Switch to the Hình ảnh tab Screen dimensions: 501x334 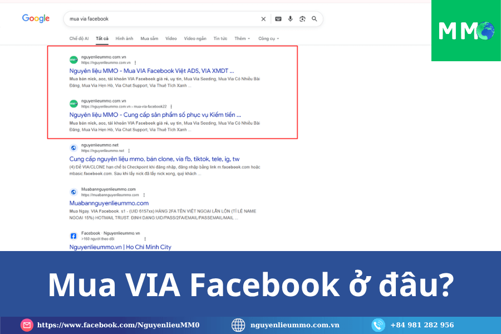click(124, 38)
